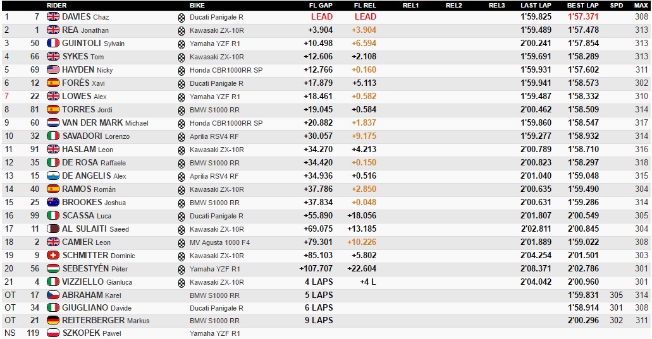Viewport: 652px width, 339px height.
Task: Click the Honda CBR1000RR SP bike in Hayden's row
Action: [226, 70]
